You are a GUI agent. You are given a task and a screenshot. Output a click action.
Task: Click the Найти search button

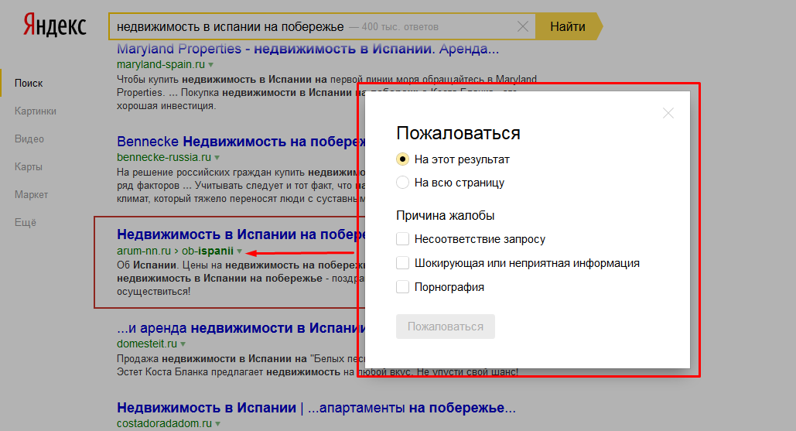pyautogui.click(x=568, y=27)
